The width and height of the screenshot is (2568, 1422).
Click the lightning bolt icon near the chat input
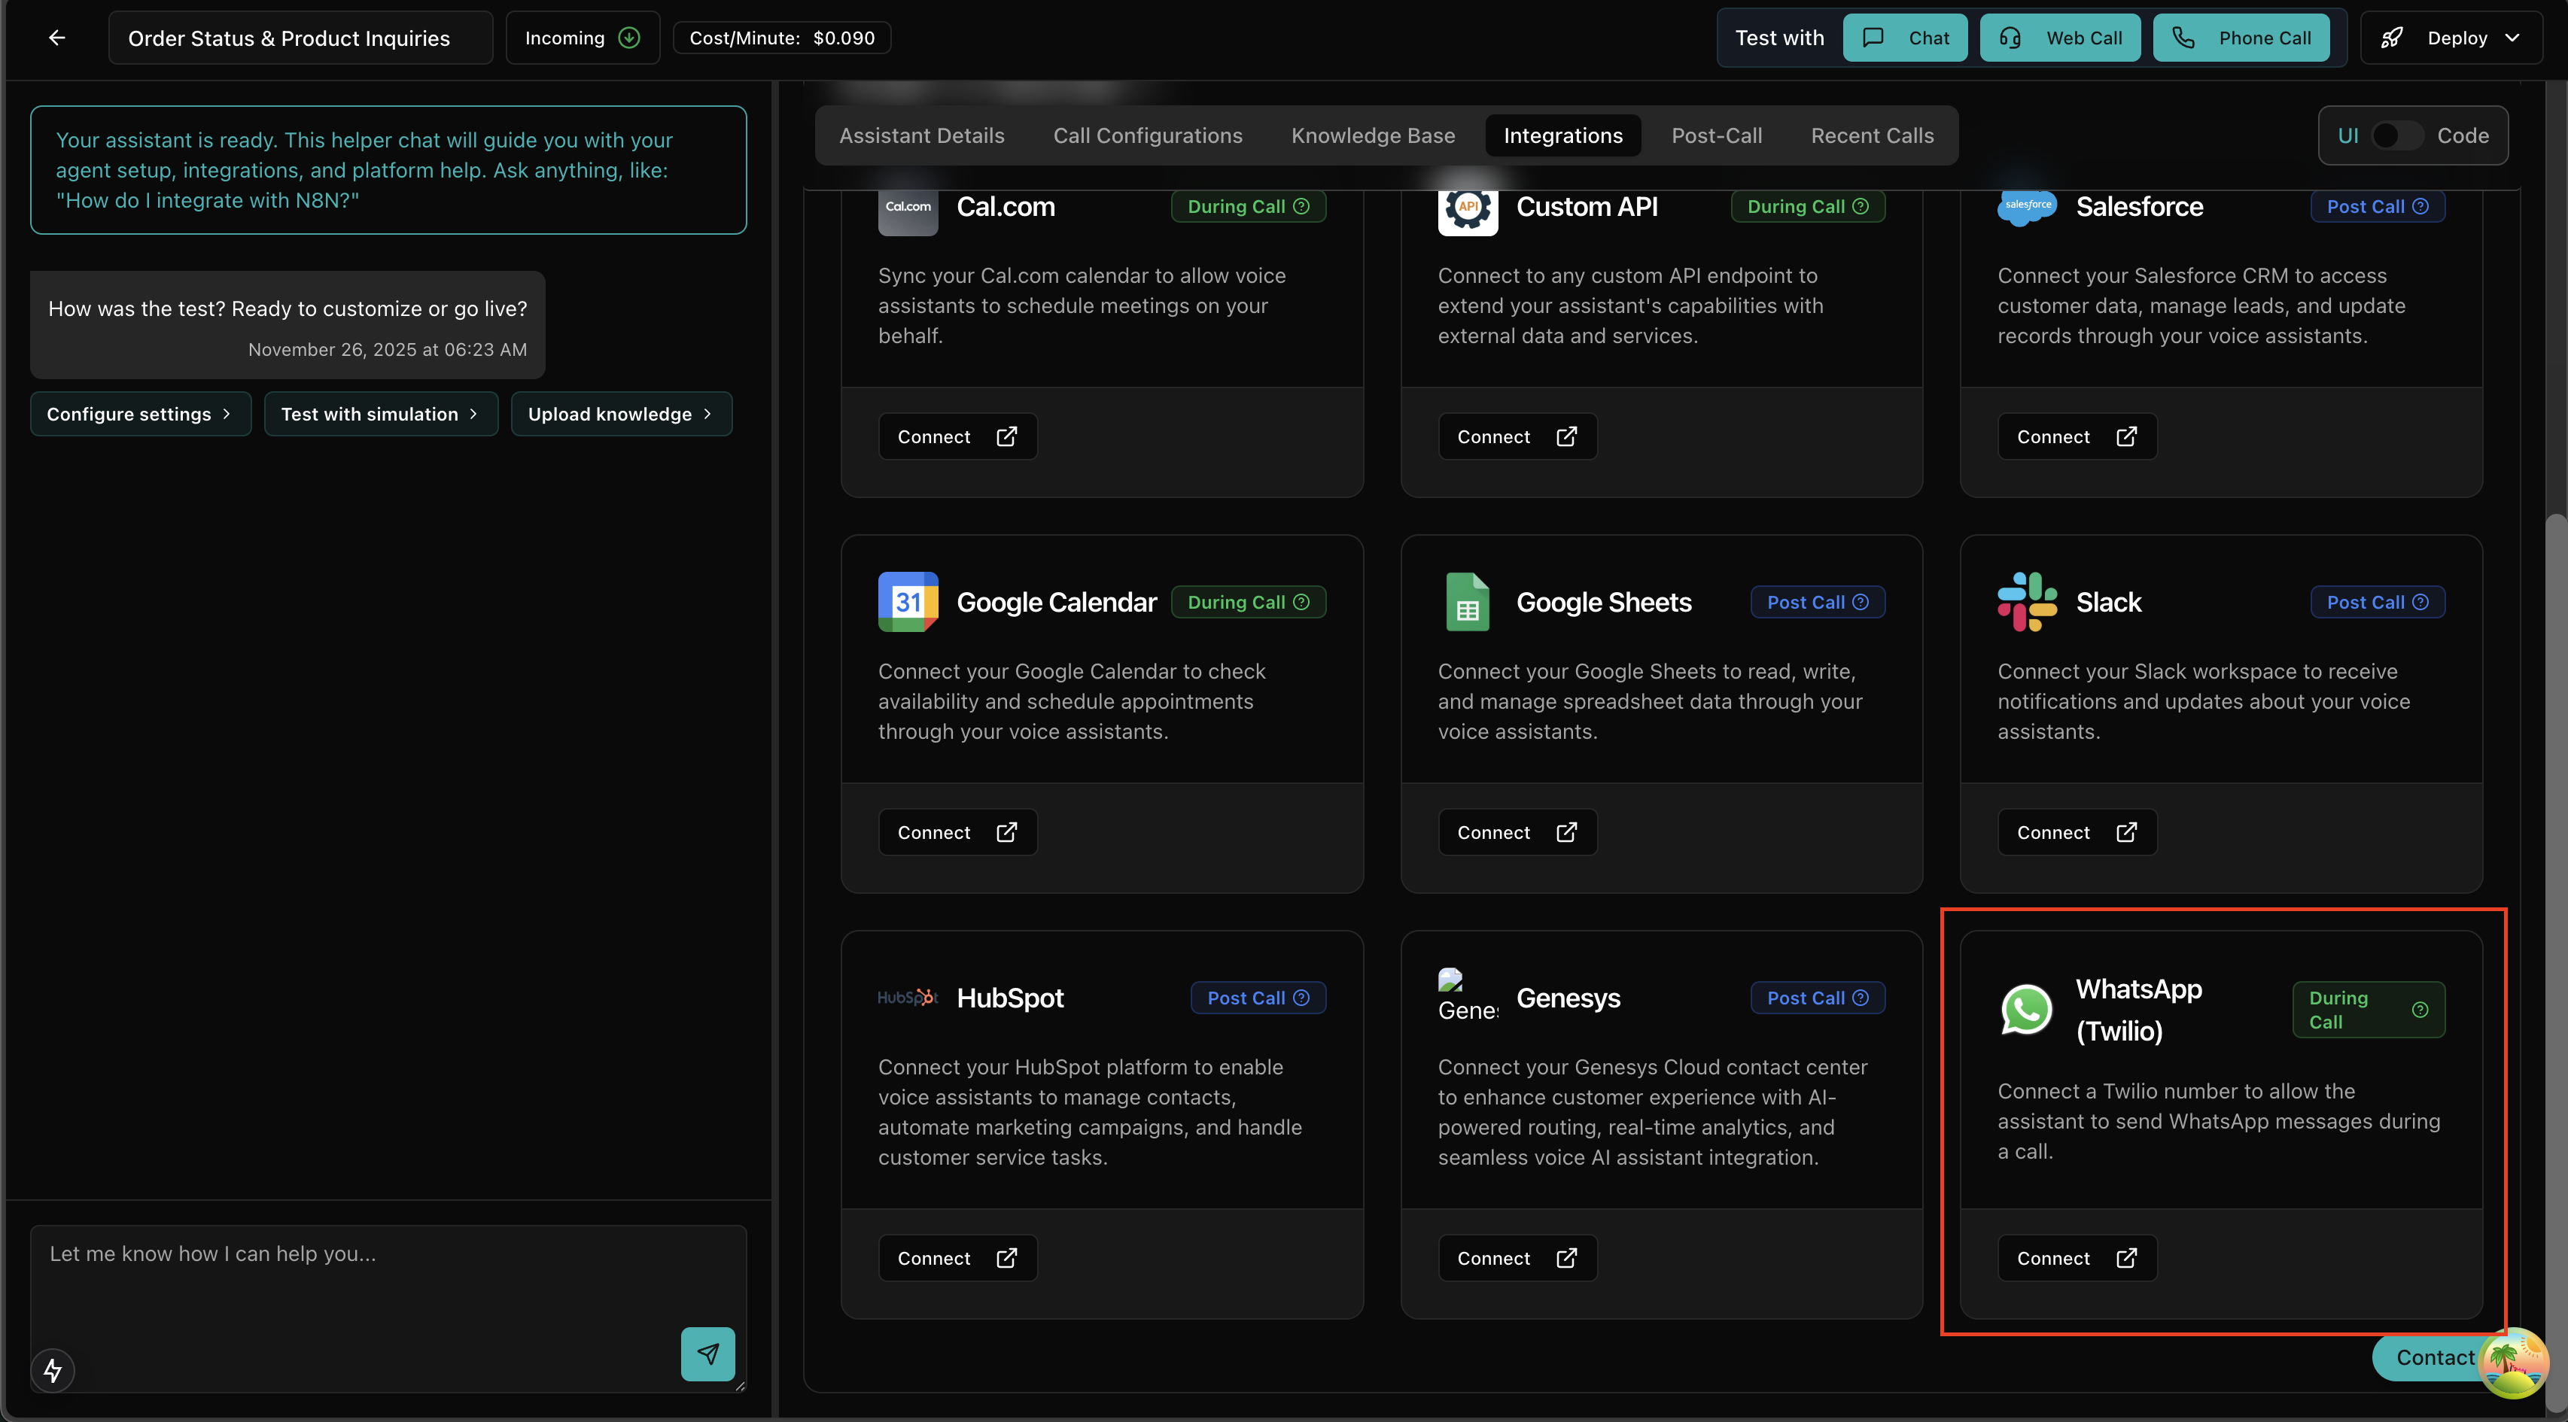tap(53, 1370)
